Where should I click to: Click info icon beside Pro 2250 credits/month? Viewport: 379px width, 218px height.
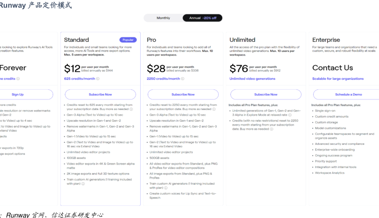[183, 79]
